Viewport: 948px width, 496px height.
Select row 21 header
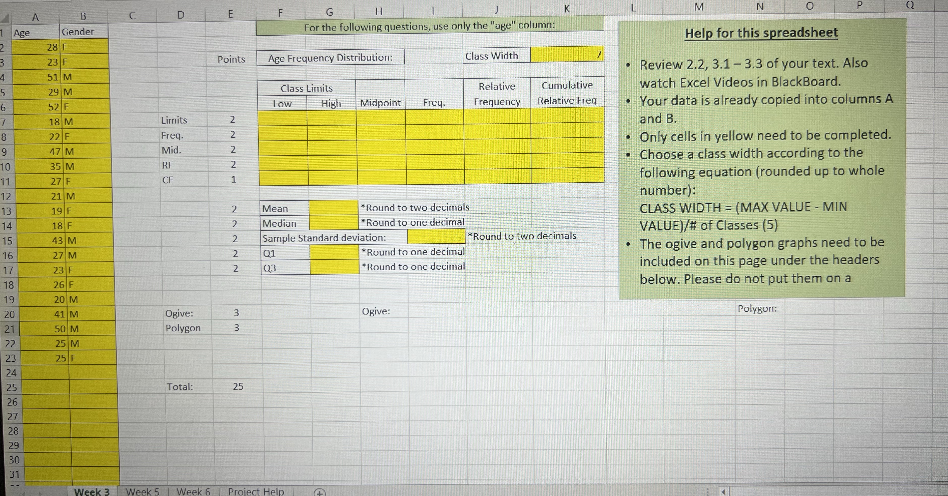[x=9, y=329]
